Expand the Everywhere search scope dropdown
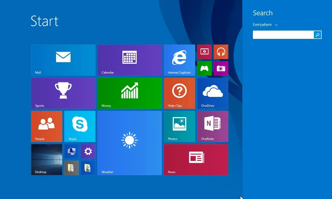 coord(265,25)
